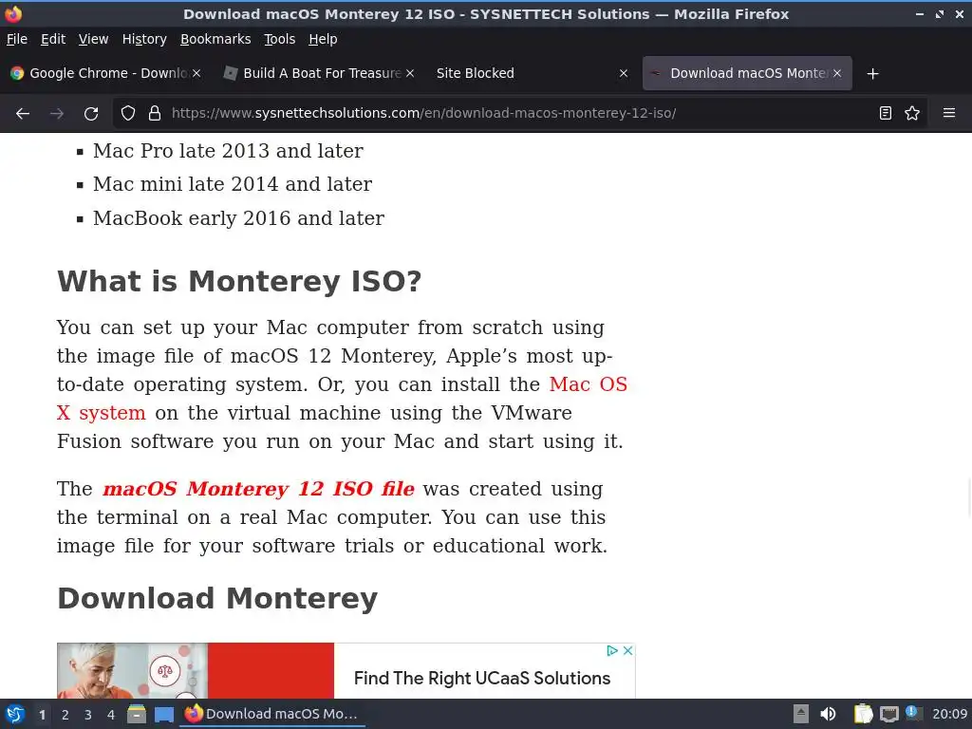Follow the Mac OS X system link
Image resolution: width=972 pixels, height=729 pixels.
[589, 384]
